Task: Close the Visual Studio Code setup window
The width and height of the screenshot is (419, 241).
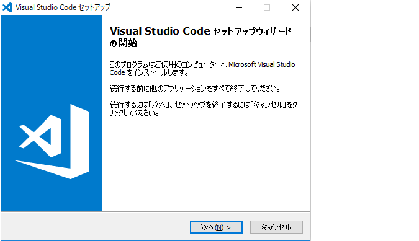Action: (x=295, y=7)
